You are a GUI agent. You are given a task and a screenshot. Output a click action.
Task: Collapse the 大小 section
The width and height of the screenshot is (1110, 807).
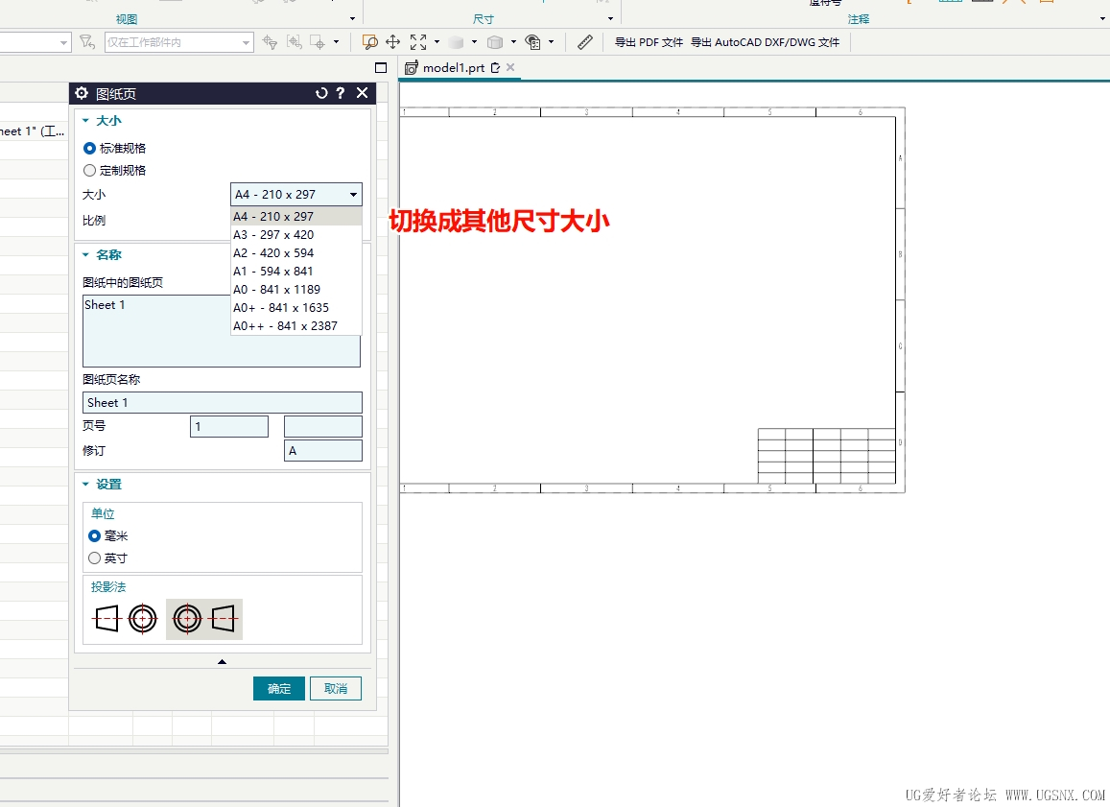(85, 121)
